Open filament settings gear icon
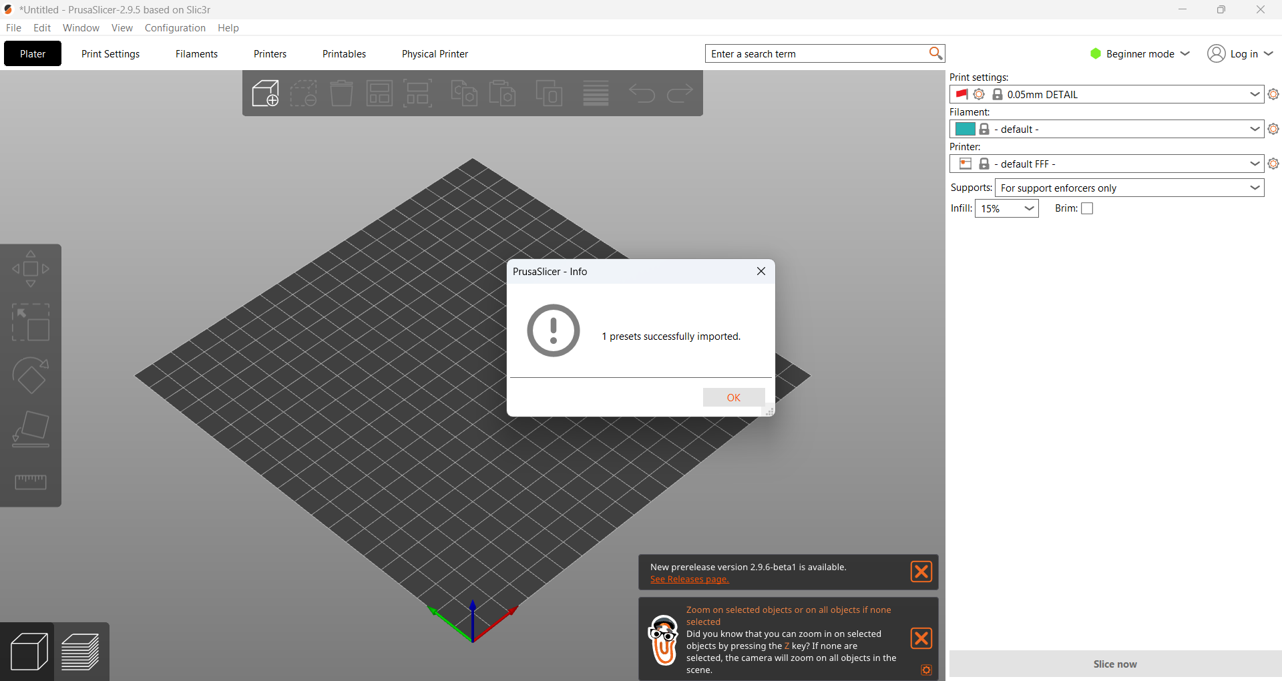This screenshot has width=1282, height=681. 1273,129
